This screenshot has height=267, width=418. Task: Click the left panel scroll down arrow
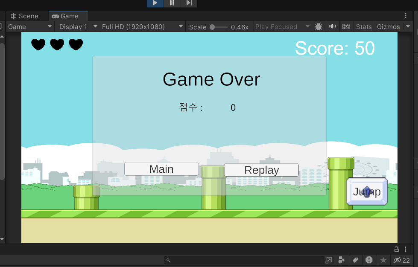2,239
